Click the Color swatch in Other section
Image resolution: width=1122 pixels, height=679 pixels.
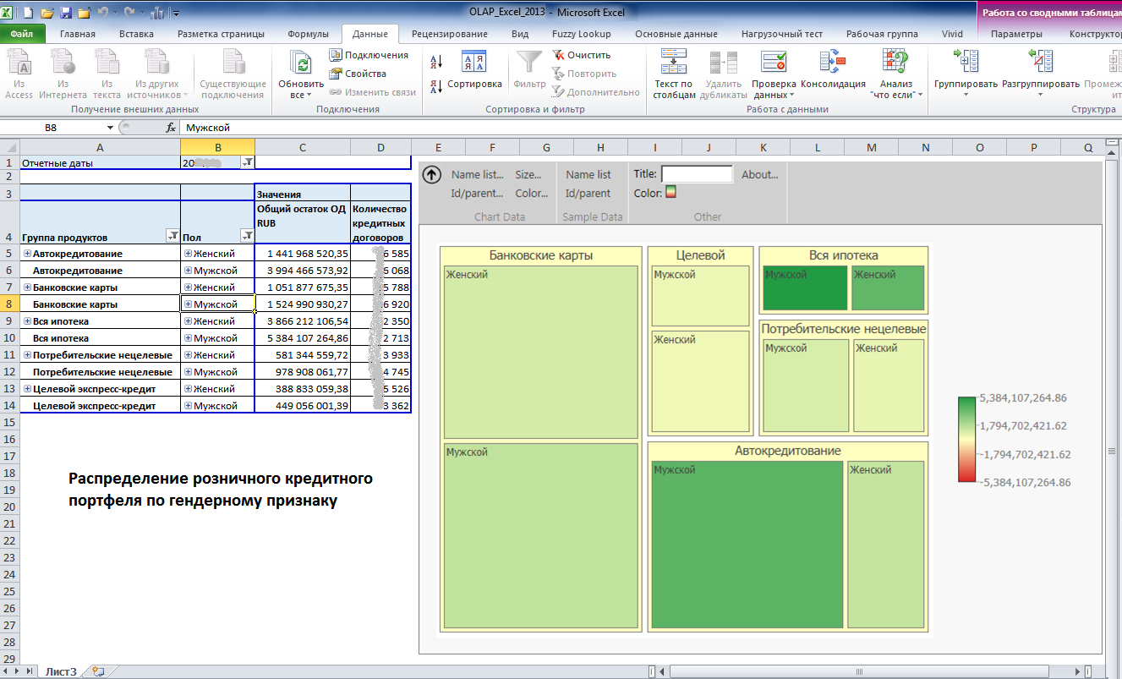coord(670,193)
